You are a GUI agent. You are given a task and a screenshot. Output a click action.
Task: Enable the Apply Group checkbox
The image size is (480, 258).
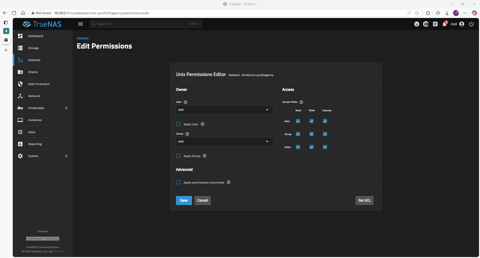178,156
